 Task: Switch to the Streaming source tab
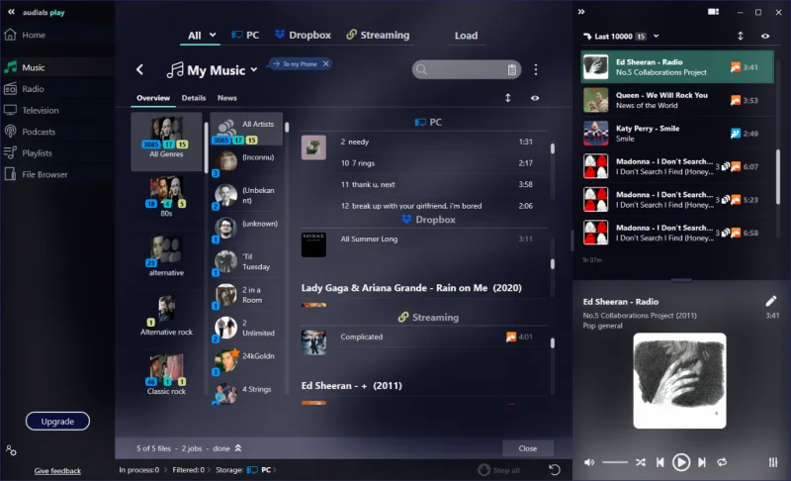click(x=378, y=36)
